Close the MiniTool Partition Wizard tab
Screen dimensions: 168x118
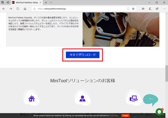point(40,2)
